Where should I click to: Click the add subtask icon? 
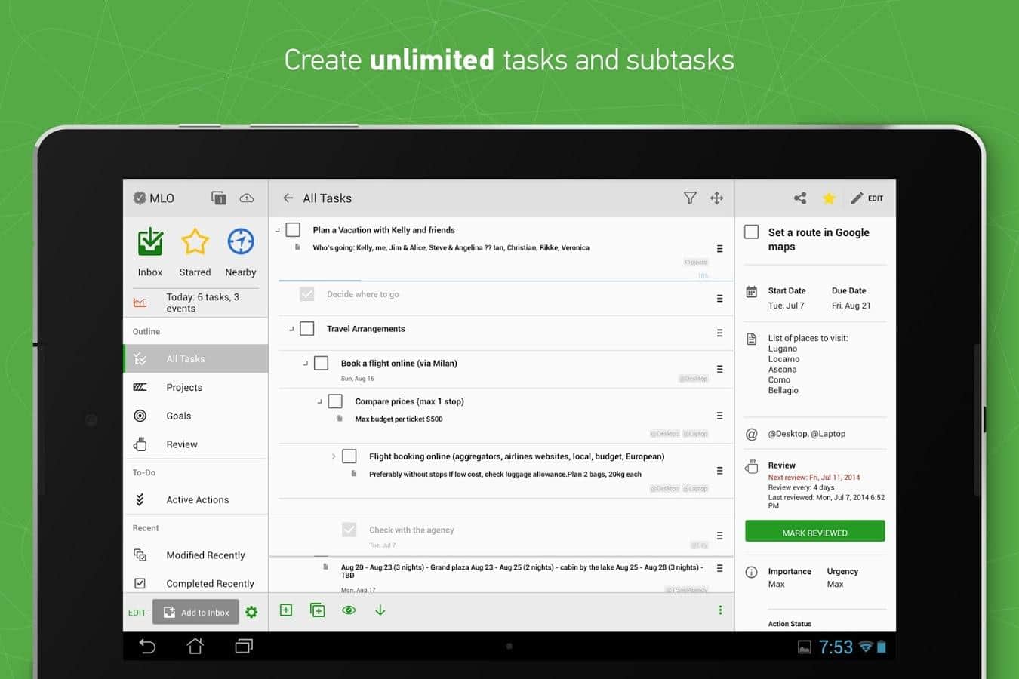pyautogui.click(x=318, y=610)
